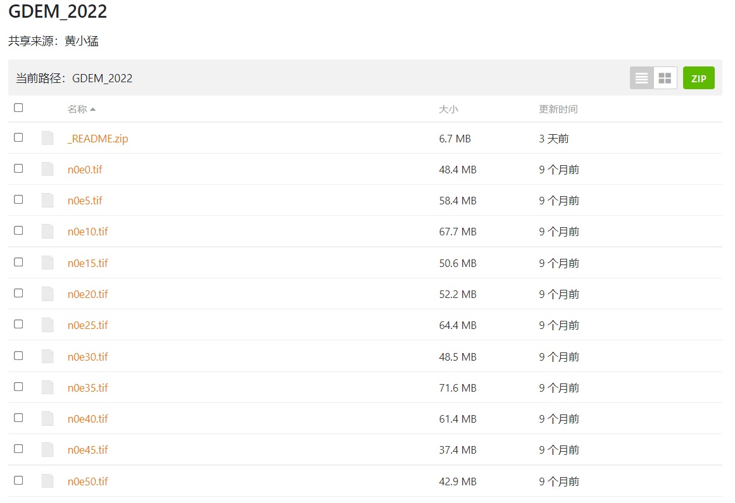Check the box for n0e20.tif
Image resolution: width=735 pixels, height=503 pixels.
click(18, 293)
